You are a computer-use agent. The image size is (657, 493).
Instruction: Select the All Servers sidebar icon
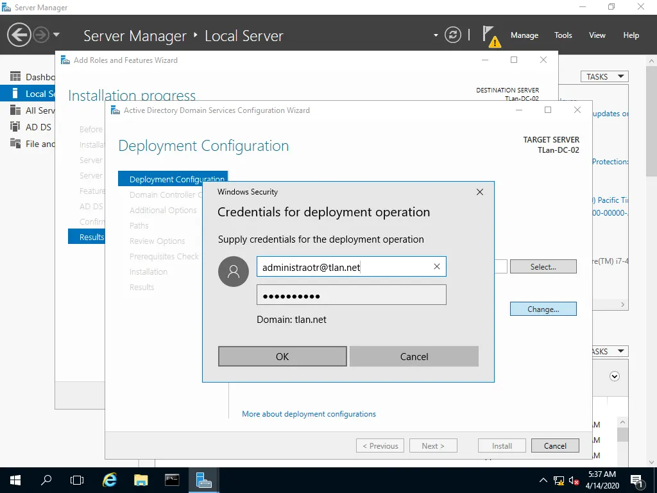pos(15,110)
